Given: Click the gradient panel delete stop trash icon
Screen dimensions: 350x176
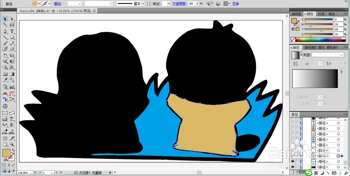Looking at the screenshot, I should pos(341,72).
